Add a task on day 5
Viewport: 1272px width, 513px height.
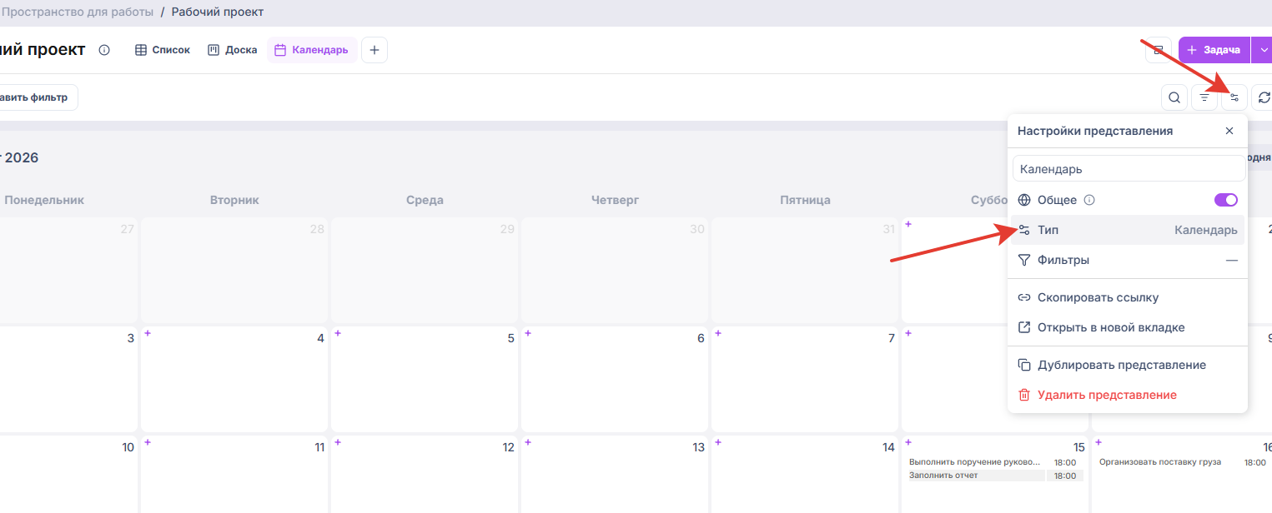coord(338,333)
